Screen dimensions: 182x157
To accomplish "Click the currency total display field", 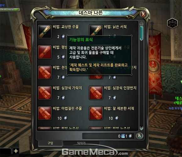I will pos(108,136).
